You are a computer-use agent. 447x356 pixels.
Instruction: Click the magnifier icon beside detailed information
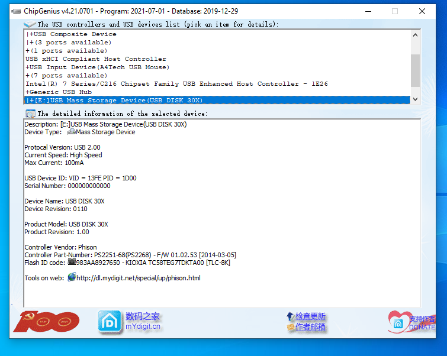[31, 114]
